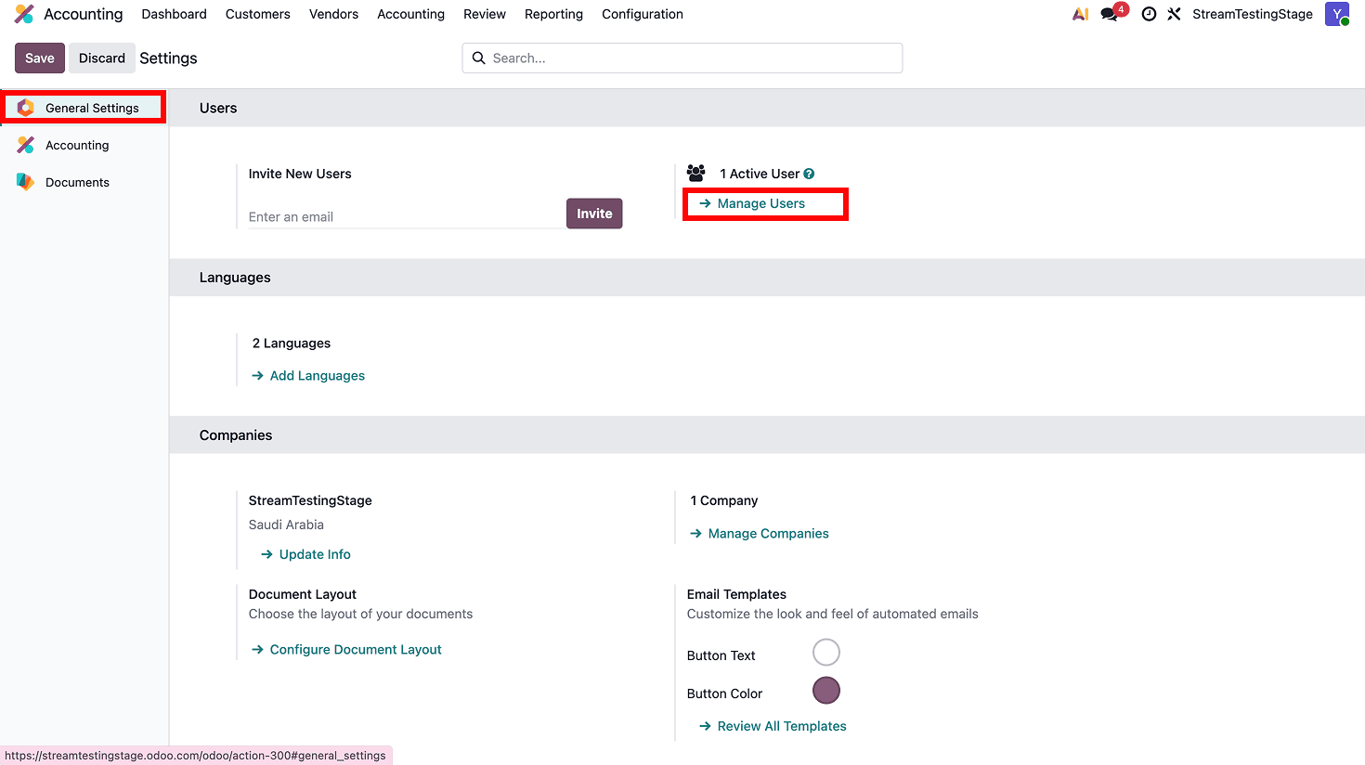Click the Active User help question icon
1365x765 pixels.
click(x=809, y=174)
